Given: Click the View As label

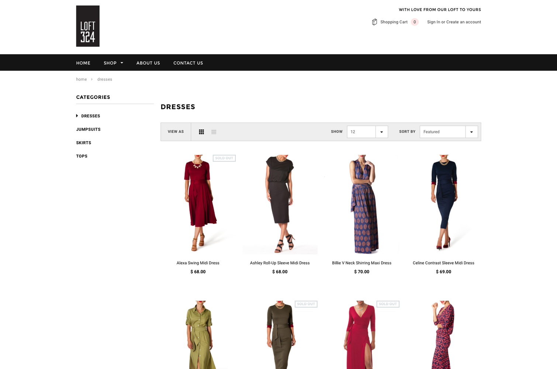Looking at the screenshot, I should 176,132.
